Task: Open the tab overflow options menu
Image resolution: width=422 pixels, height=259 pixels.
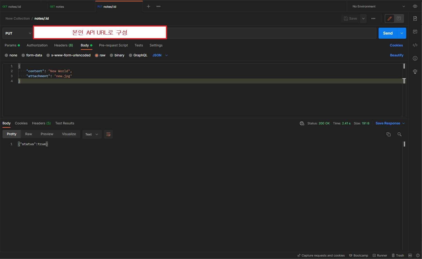Action: tap(158, 6)
